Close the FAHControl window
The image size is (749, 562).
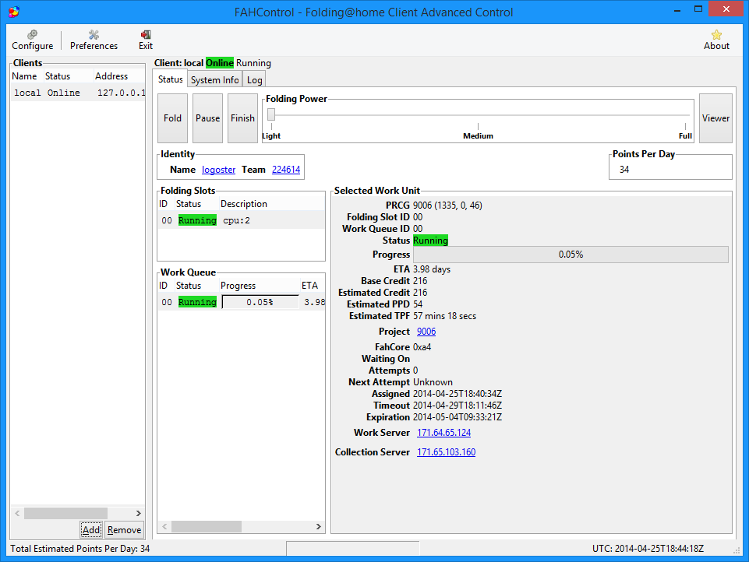(726, 9)
